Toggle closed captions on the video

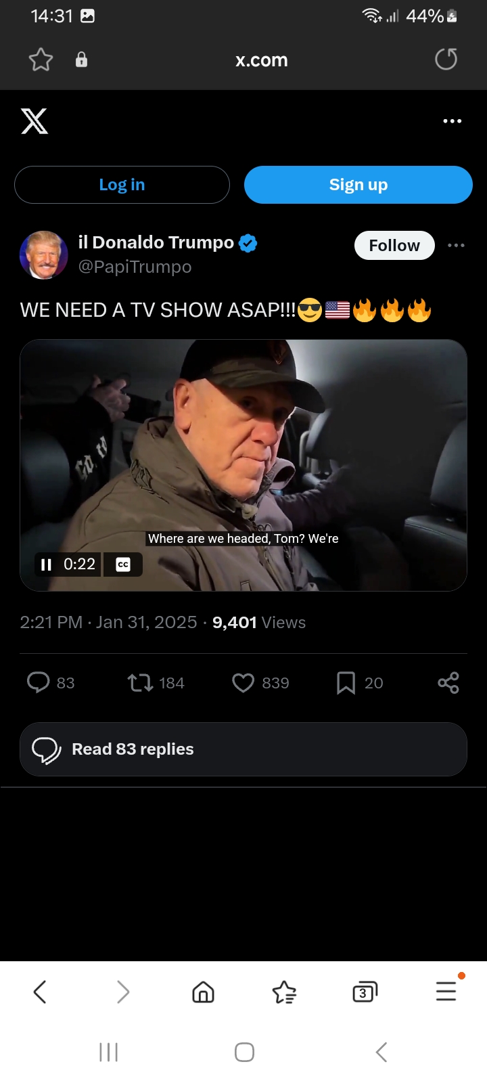123,565
